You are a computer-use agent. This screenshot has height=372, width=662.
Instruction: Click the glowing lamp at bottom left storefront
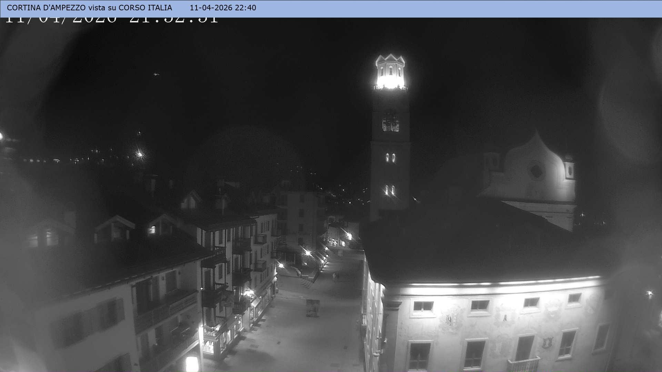point(192,364)
